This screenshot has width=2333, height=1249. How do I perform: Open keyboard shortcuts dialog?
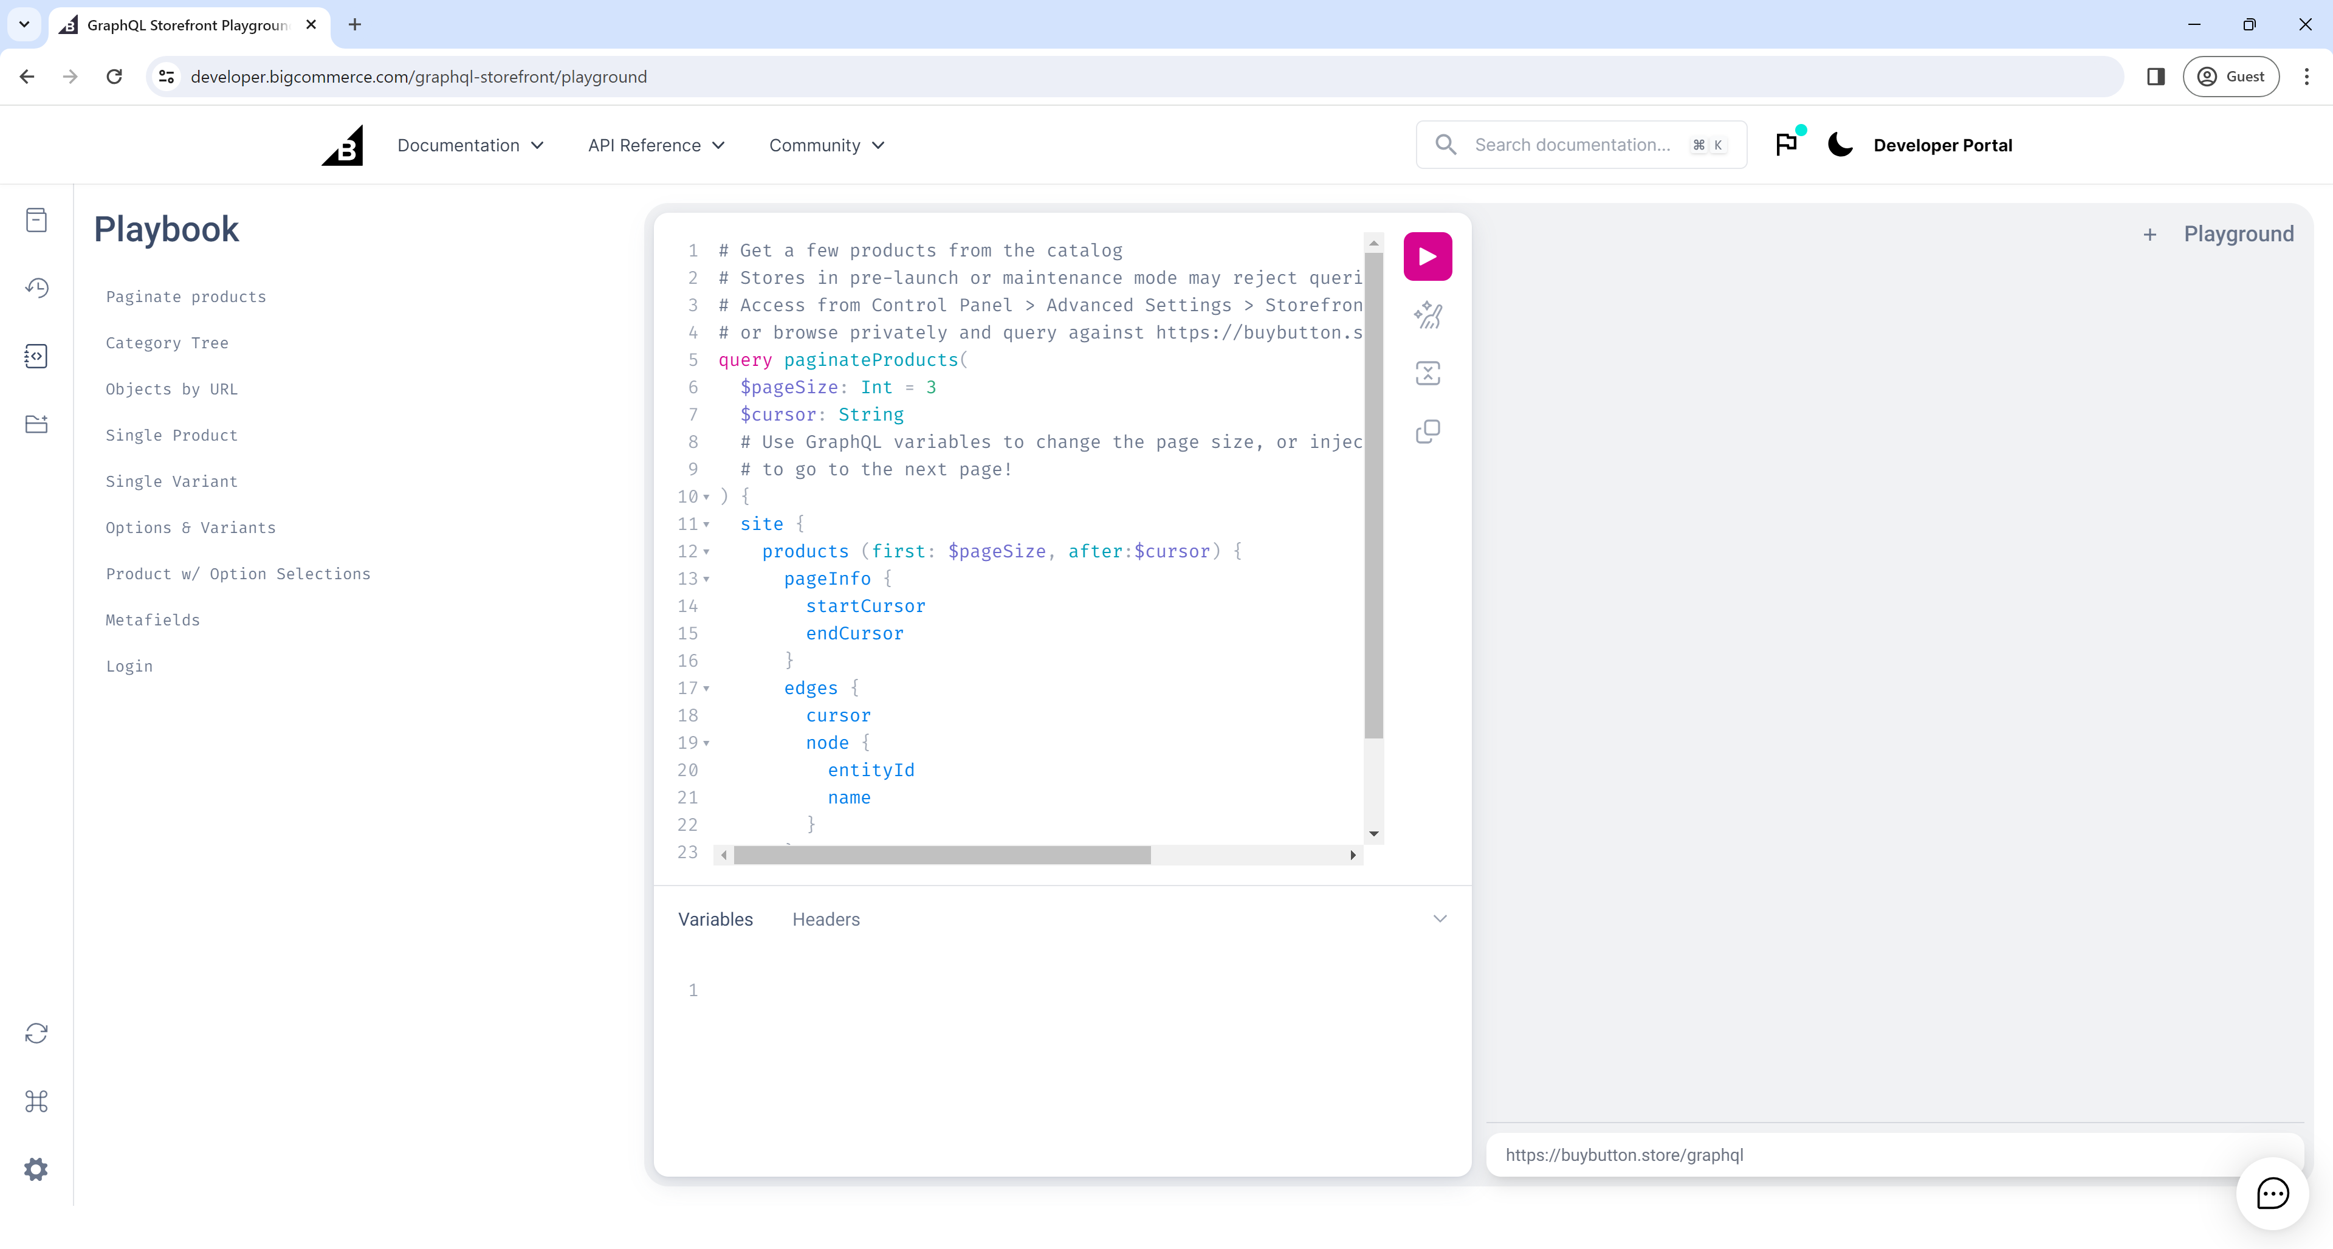tap(36, 1101)
